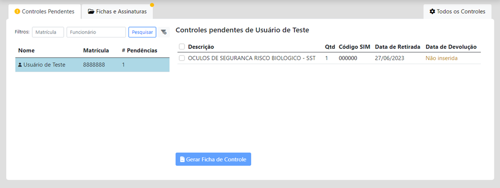Open Todos os Controles
The height and width of the screenshot is (188, 500).
(457, 12)
